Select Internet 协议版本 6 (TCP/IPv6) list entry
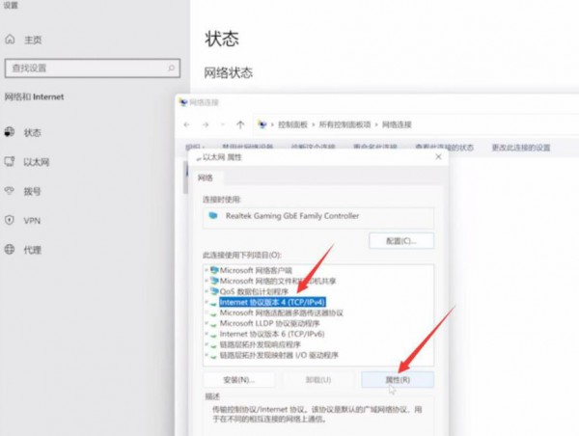The width and height of the screenshot is (579, 436). [272, 334]
